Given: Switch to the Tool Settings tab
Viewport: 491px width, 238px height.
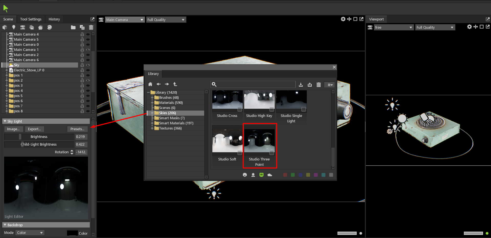Looking at the screenshot, I should (31, 19).
